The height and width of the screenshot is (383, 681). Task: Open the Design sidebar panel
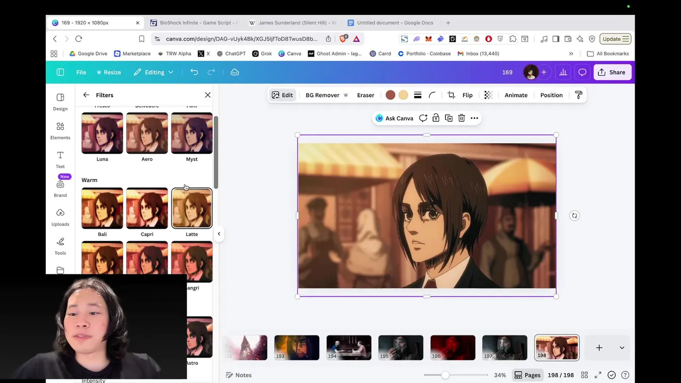[x=60, y=102]
